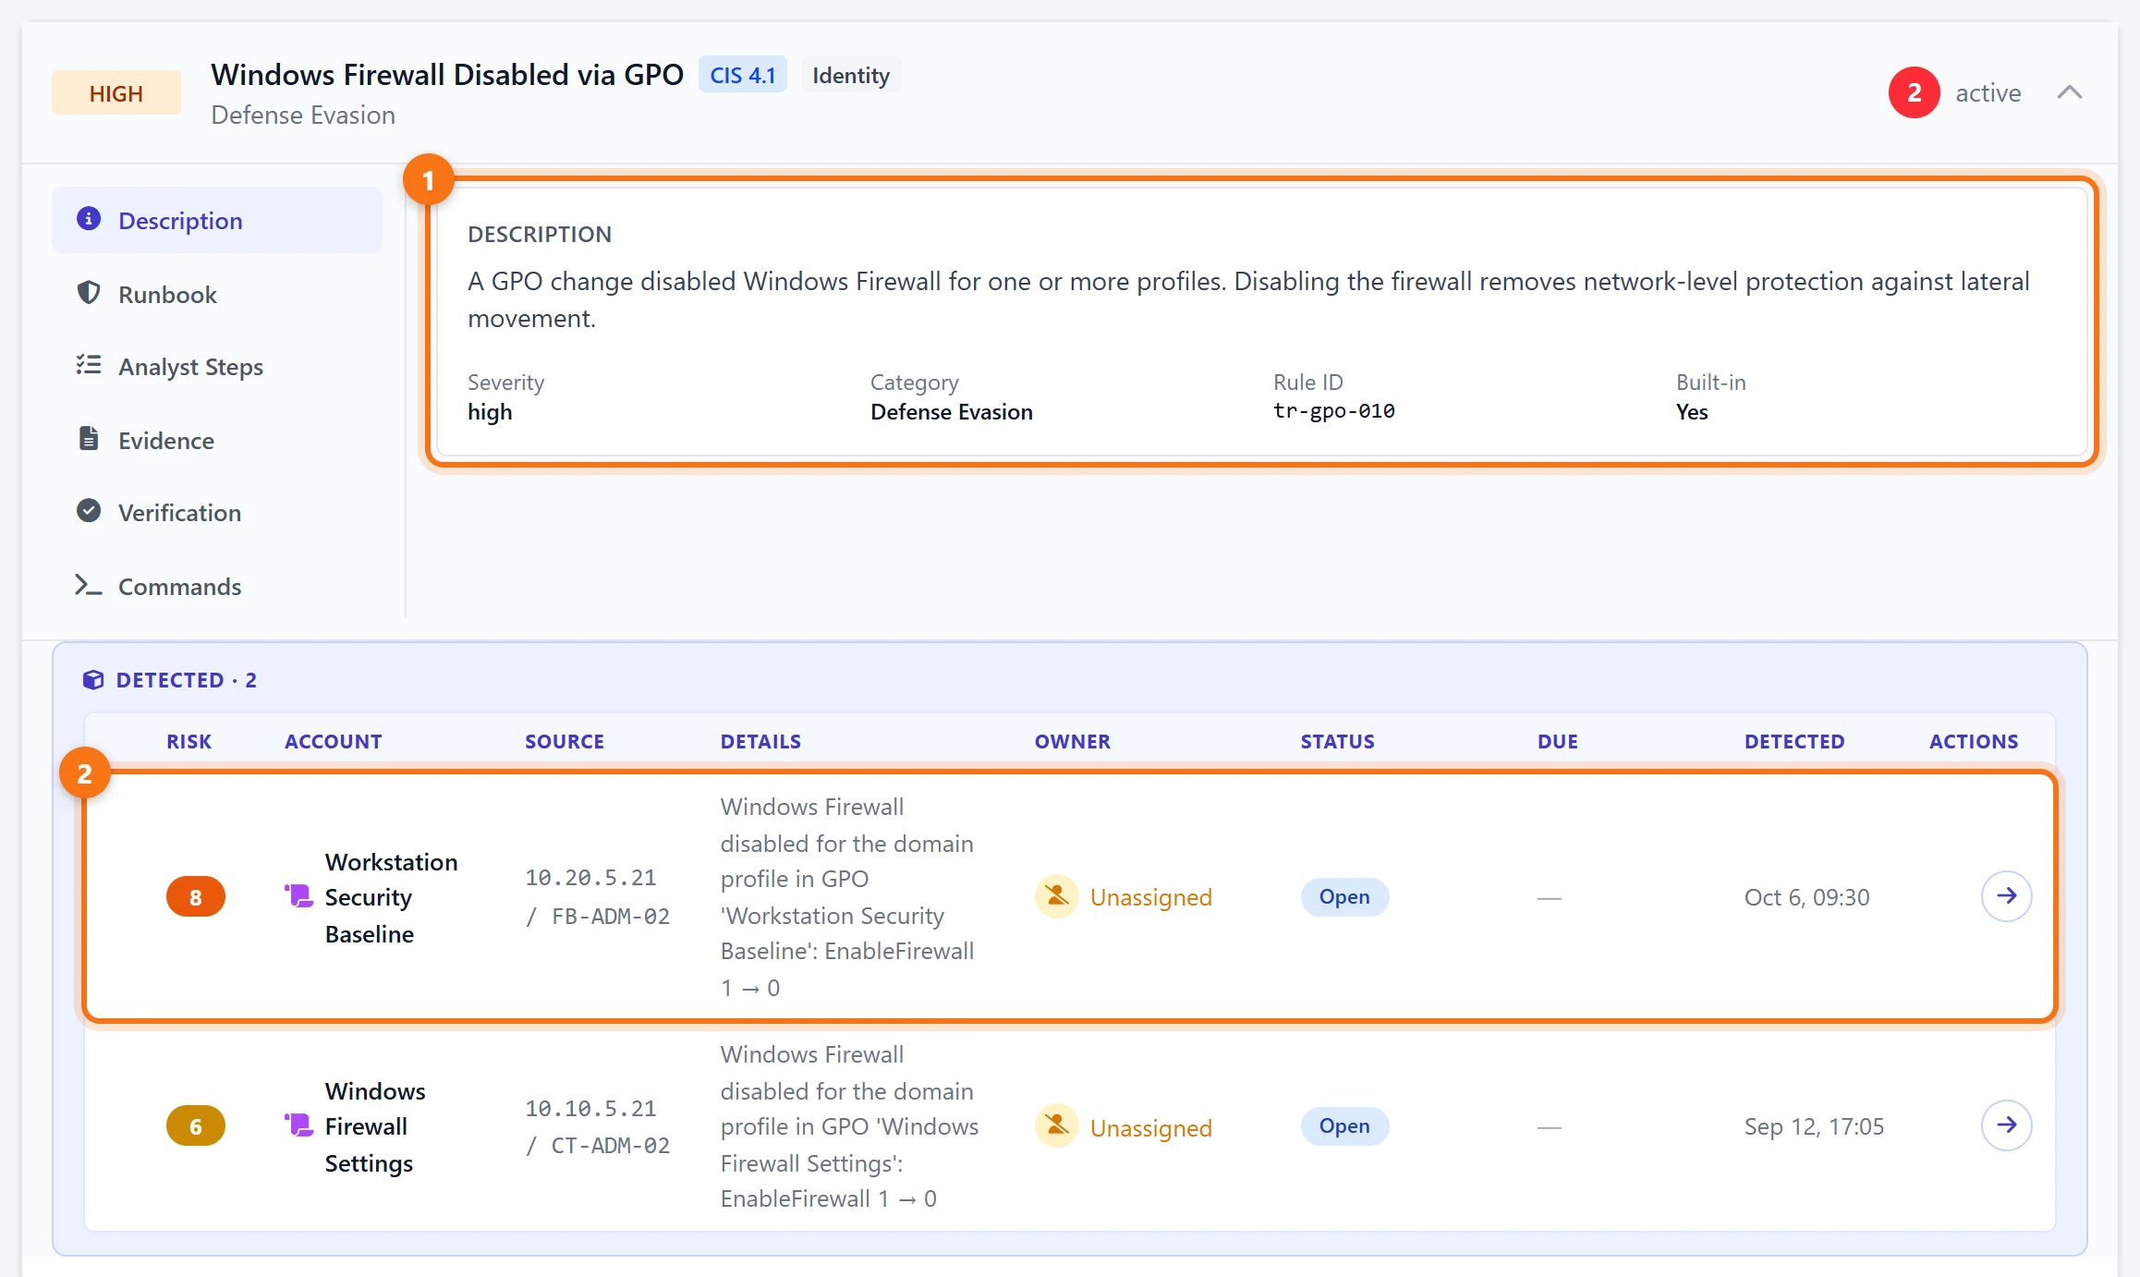Click the Runbook shield icon
2140x1277 pixels.
click(x=89, y=293)
